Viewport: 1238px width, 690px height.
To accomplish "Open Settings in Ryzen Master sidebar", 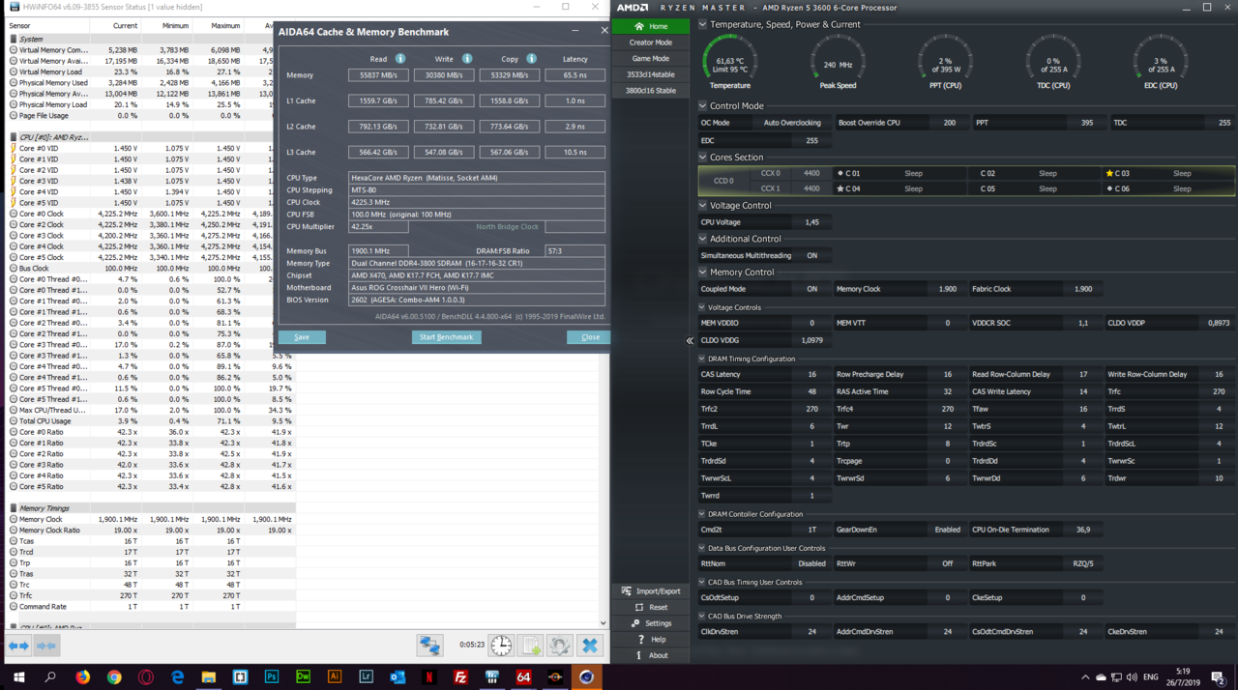I will coord(650,623).
